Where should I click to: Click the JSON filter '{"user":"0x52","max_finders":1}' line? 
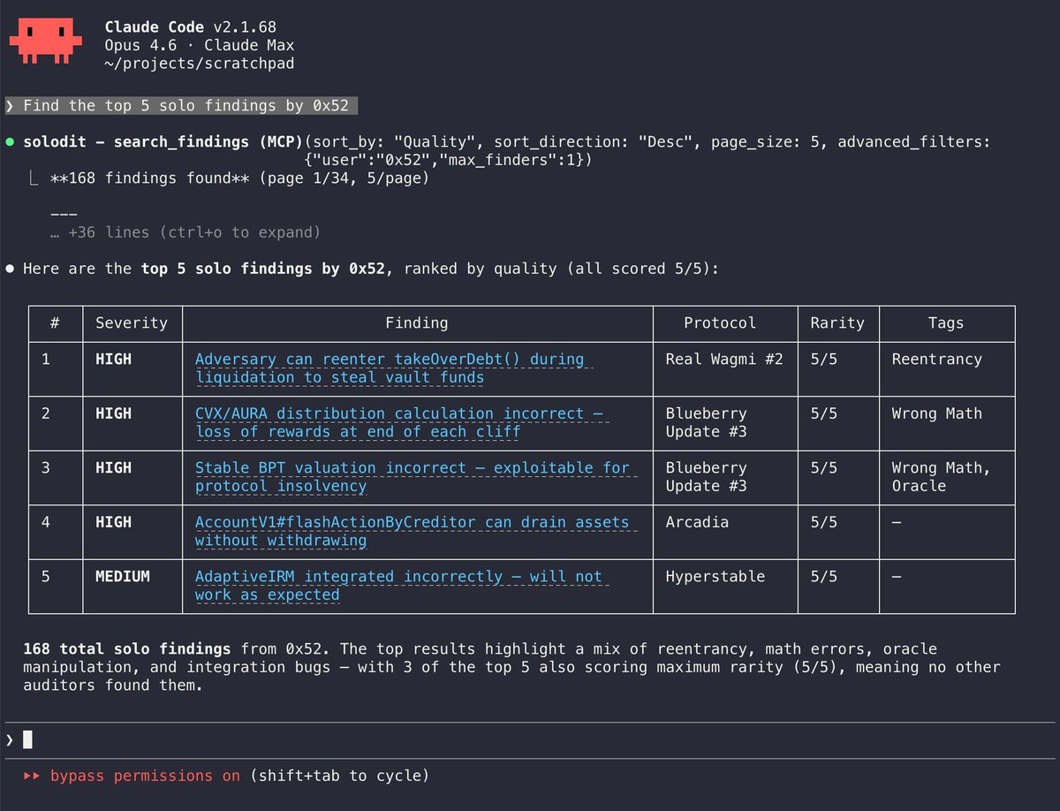(x=448, y=161)
